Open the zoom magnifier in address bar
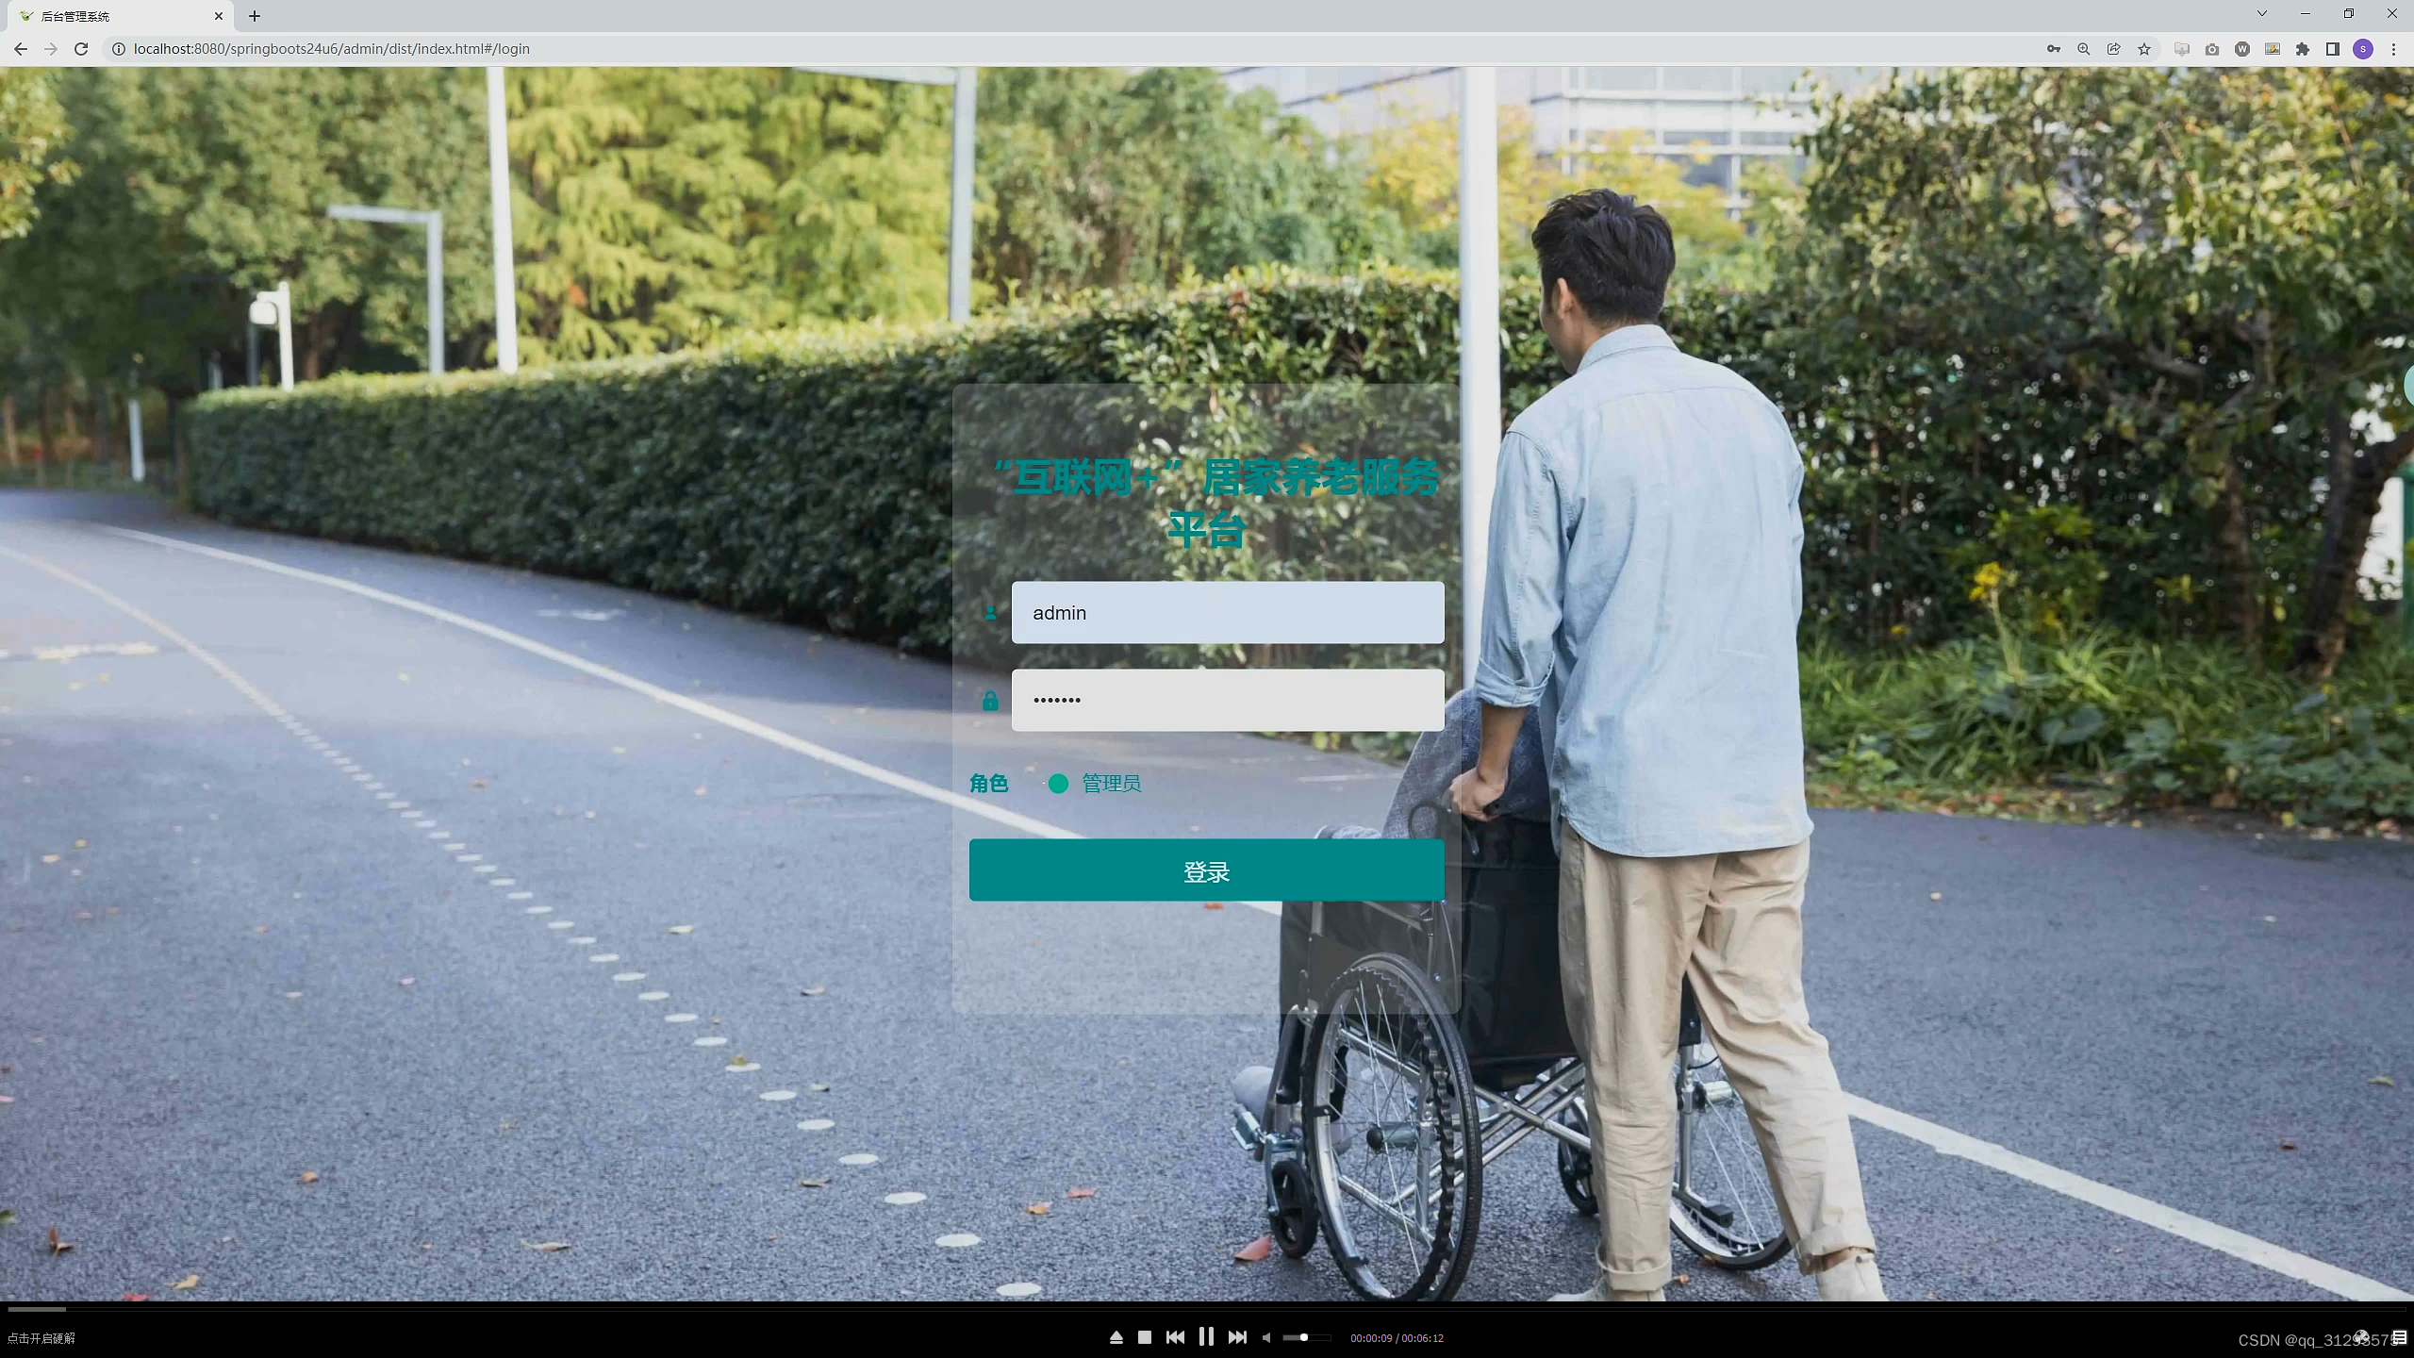Screen dimensions: 2414x1358 [x=2083, y=49]
